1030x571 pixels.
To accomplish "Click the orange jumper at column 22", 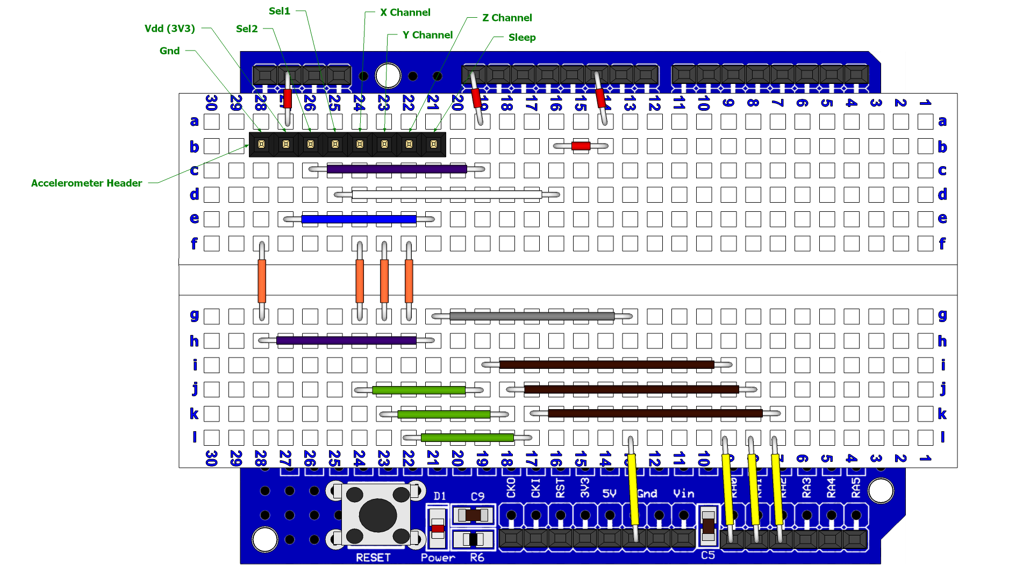I will click(x=409, y=281).
